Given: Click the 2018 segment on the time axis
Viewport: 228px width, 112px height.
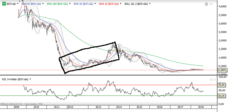Looking at the screenshot, I should pos(201,107).
